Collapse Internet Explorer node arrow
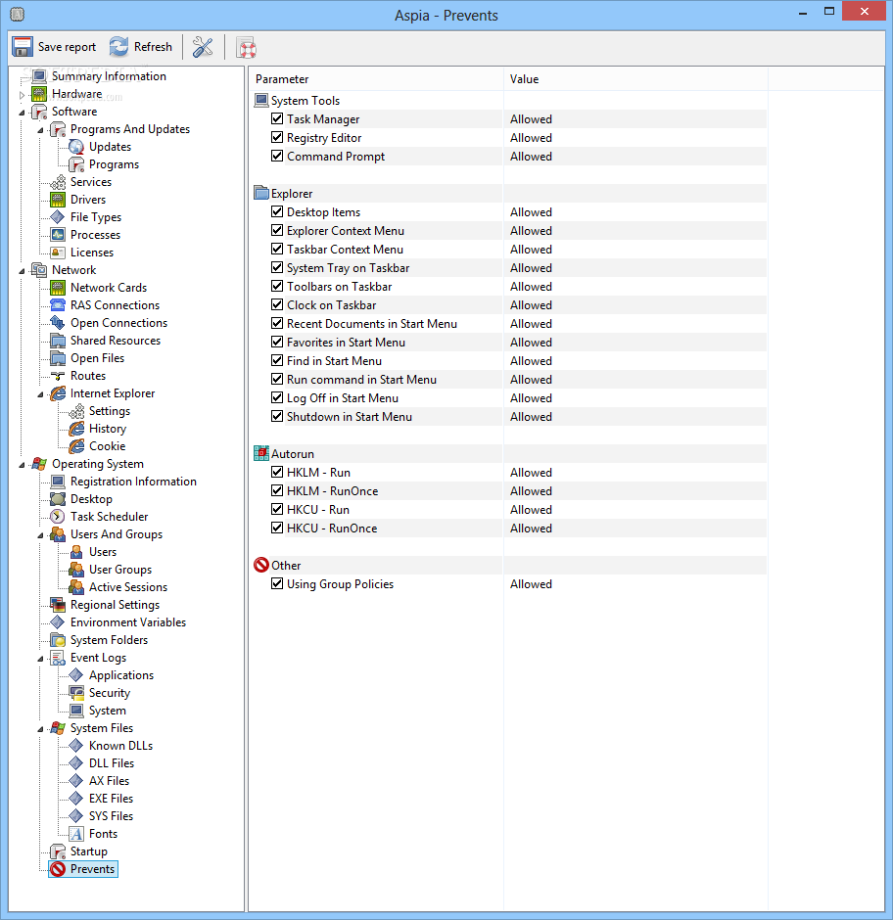893x920 pixels. click(x=40, y=394)
